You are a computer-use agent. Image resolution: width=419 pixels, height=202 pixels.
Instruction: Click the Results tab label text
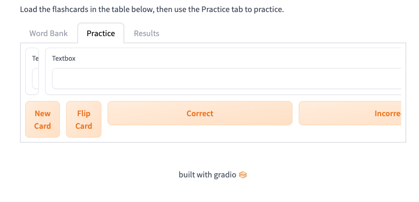point(146,33)
